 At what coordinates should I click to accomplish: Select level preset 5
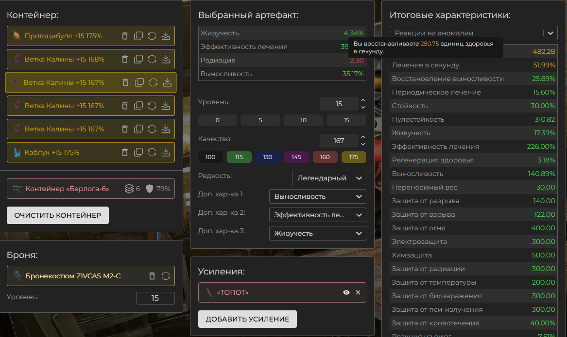[260, 120]
